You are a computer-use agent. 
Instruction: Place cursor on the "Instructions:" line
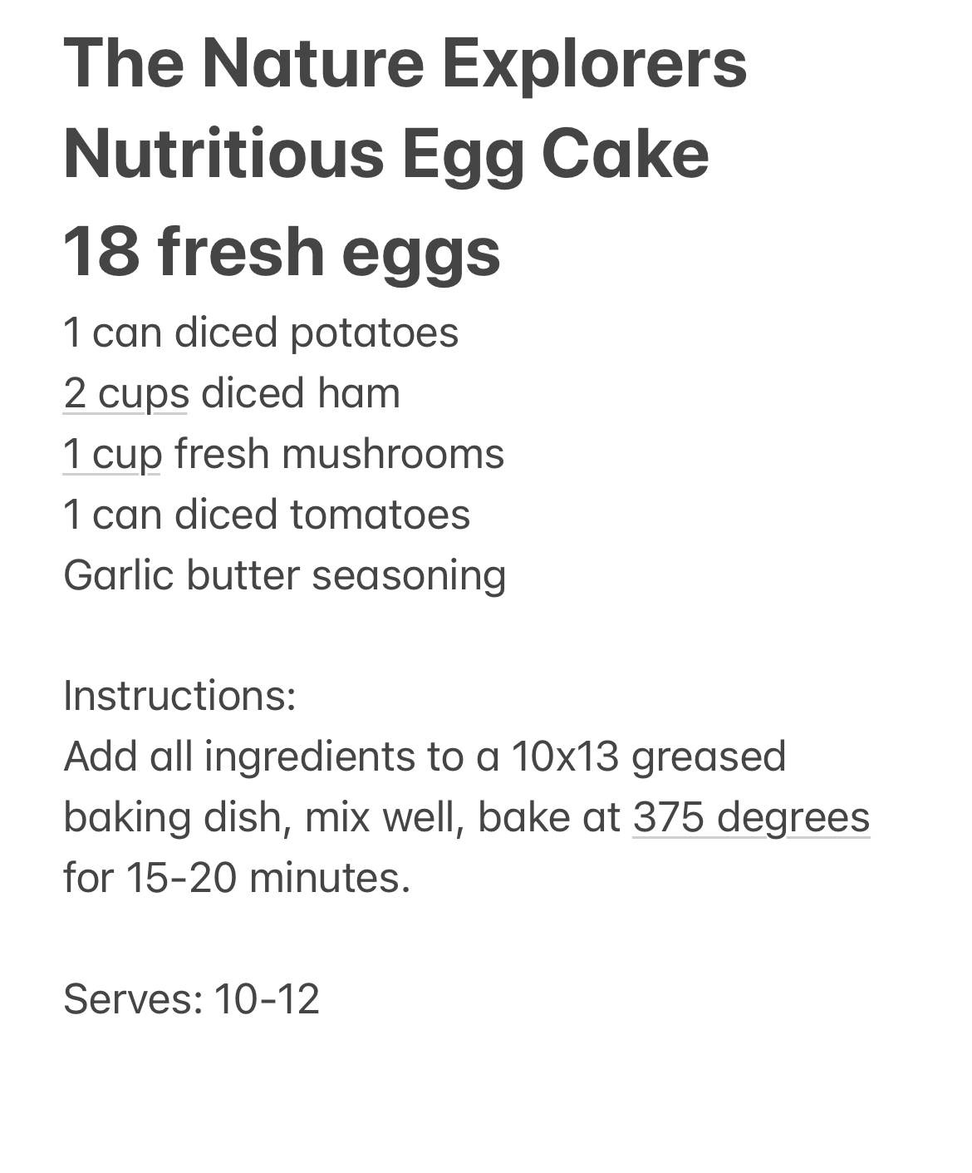tap(179, 695)
